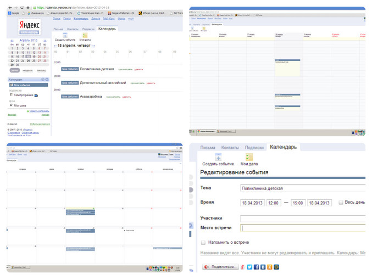Switch to Календарь tab in editing form
The image size is (372, 279).
coord(284,147)
